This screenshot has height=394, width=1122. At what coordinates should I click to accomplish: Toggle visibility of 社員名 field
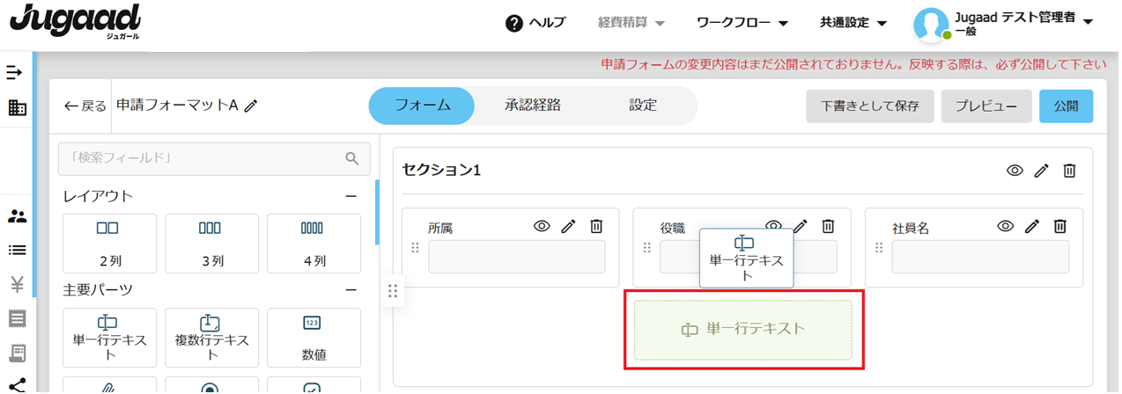(x=1005, y=226)
